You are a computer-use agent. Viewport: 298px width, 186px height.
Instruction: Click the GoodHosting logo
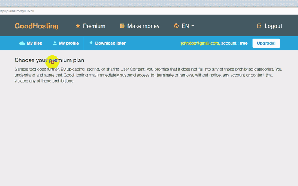coord(37,26)
